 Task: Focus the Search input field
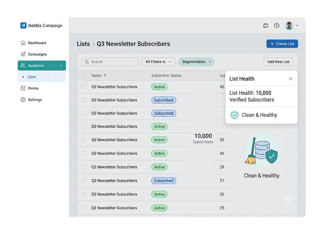[x=110, y=62]
